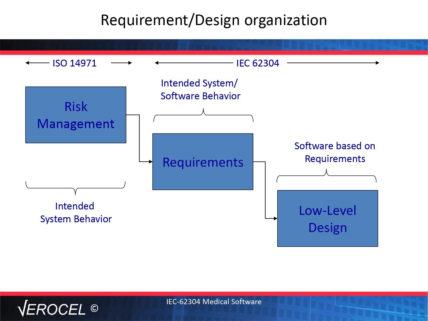The width and height of the screenshot is (428, 321).
Task: Select the Requirements box
Action: click(x=203, y=162)
